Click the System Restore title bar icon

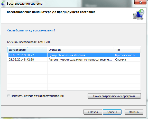[3, 4]
